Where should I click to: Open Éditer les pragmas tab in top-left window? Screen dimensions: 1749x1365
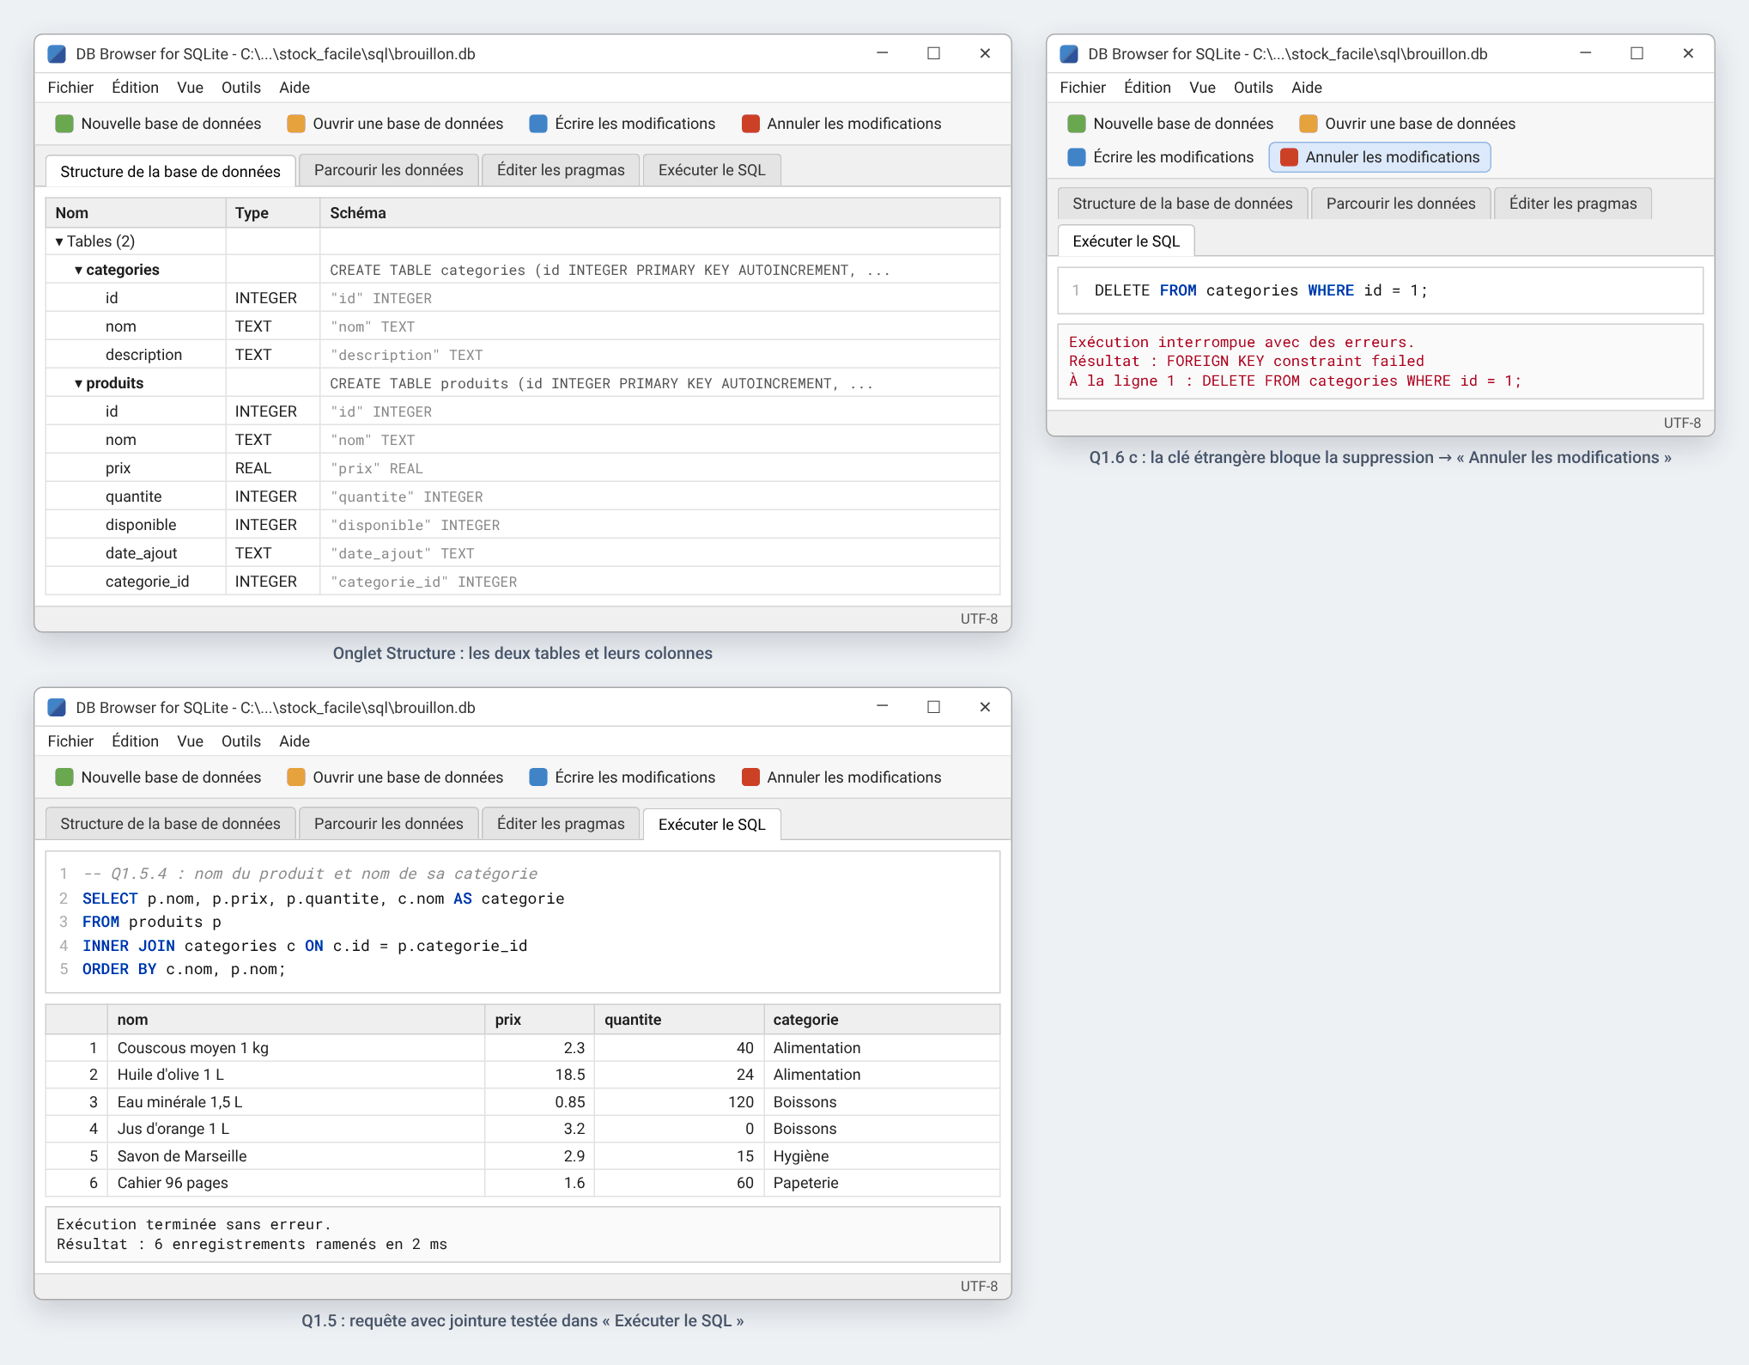(x=561, y=170)
